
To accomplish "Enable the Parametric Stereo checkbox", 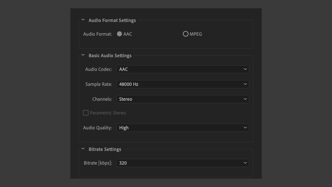I will pyautogui.click(x=86, y=113).
